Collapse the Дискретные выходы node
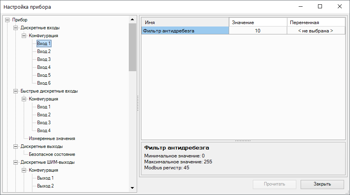This screenshot has width=350, height=195. coord(15,146)
